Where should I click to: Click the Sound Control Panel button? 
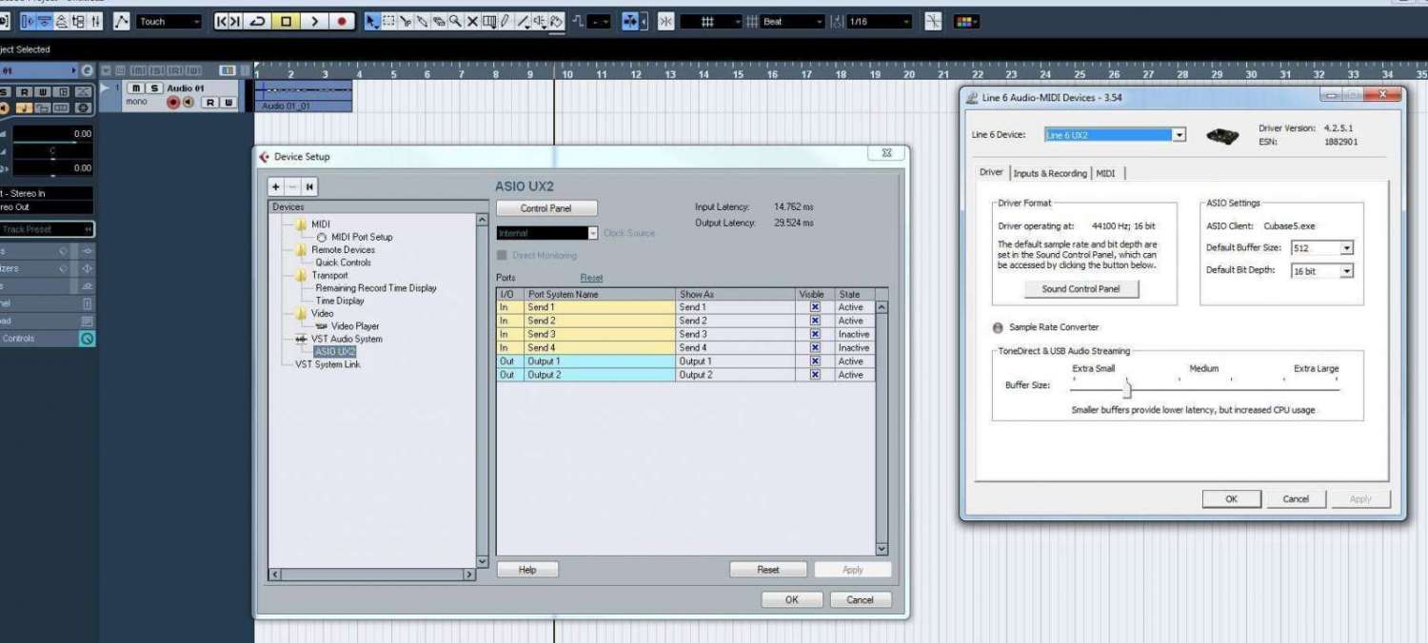click(1081, 289)
